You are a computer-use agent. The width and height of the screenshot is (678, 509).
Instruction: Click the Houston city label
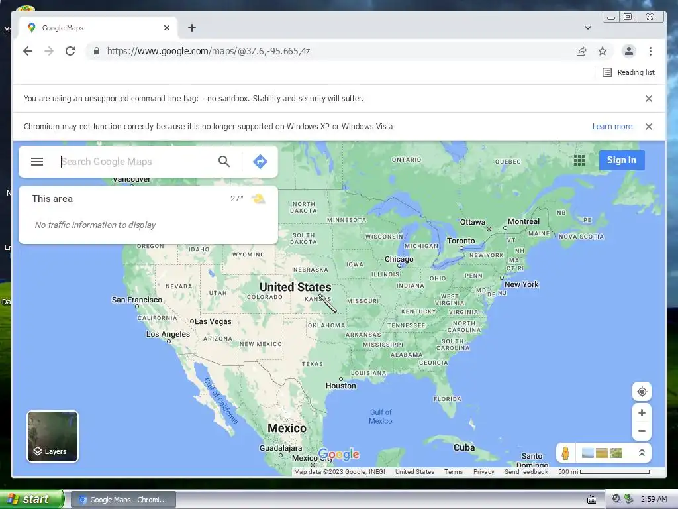[x=341, y=386]
